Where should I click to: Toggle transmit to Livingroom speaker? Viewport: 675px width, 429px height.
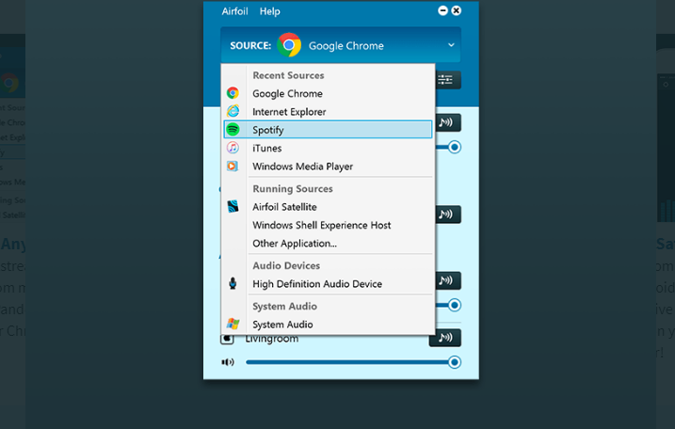tap(445, 338)
